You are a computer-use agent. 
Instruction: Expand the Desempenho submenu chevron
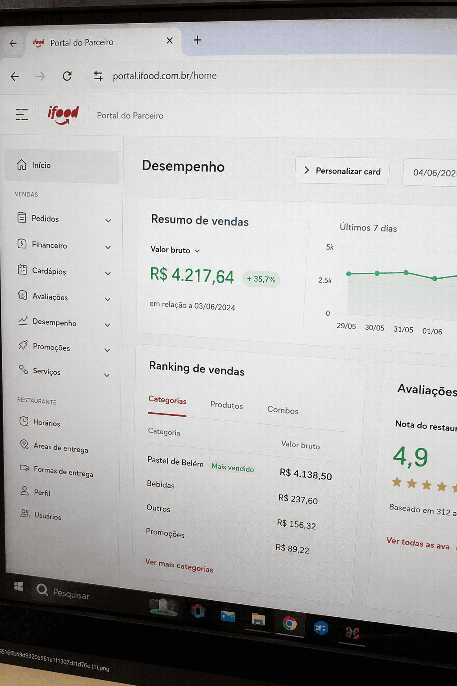107,325
